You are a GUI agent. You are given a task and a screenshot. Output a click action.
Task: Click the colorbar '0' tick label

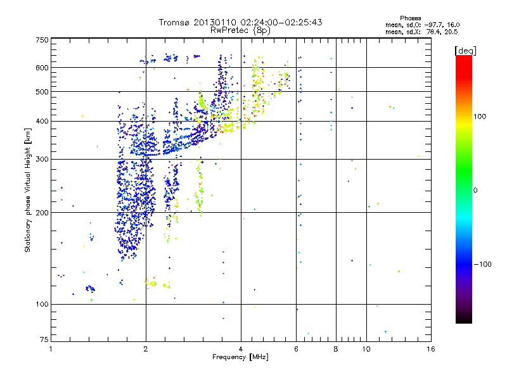[x=475, y=191]
